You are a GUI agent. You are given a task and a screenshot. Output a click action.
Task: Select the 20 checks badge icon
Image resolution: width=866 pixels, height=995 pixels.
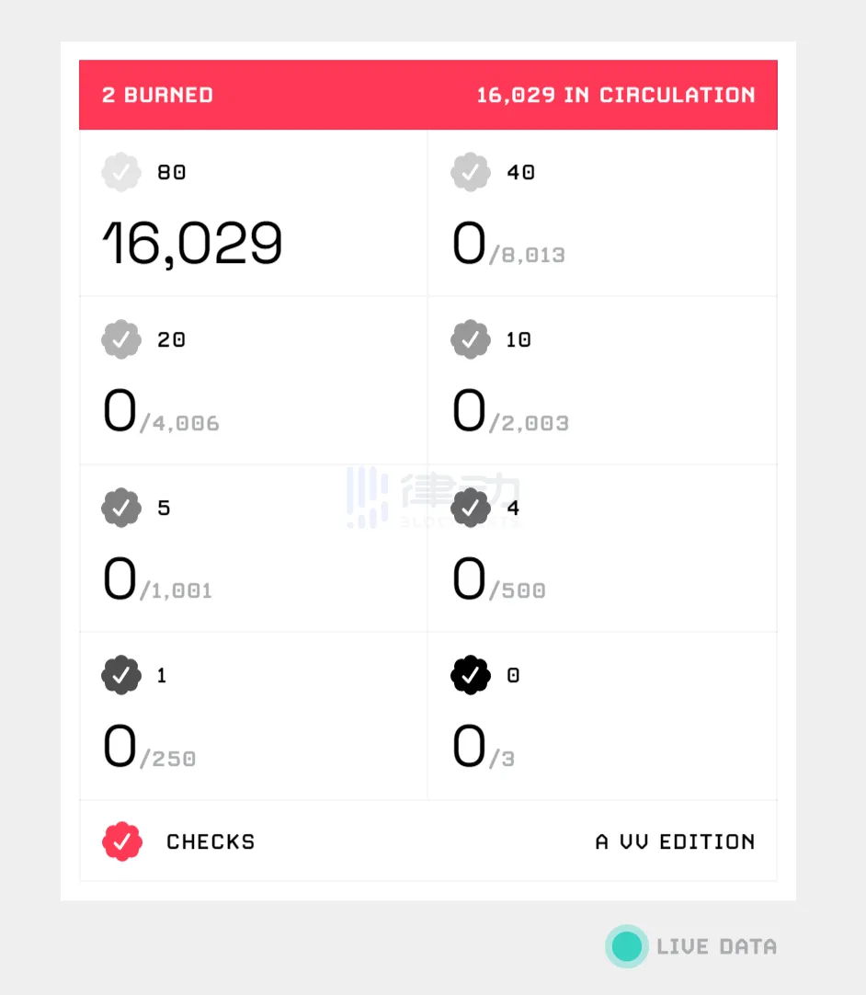(x=120, y=339)
